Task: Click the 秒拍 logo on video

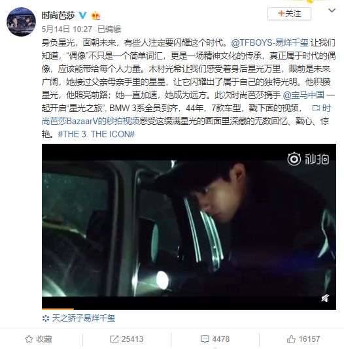Action: (308, 159)
